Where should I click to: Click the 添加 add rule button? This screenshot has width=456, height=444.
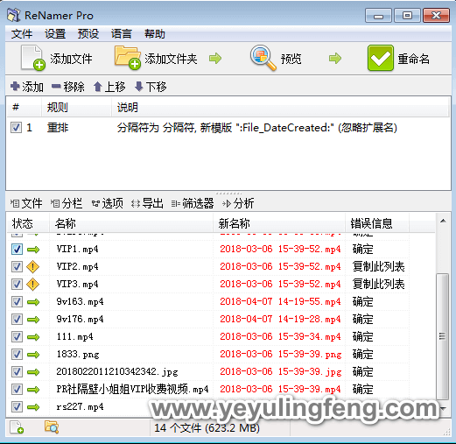coord(27,87)
